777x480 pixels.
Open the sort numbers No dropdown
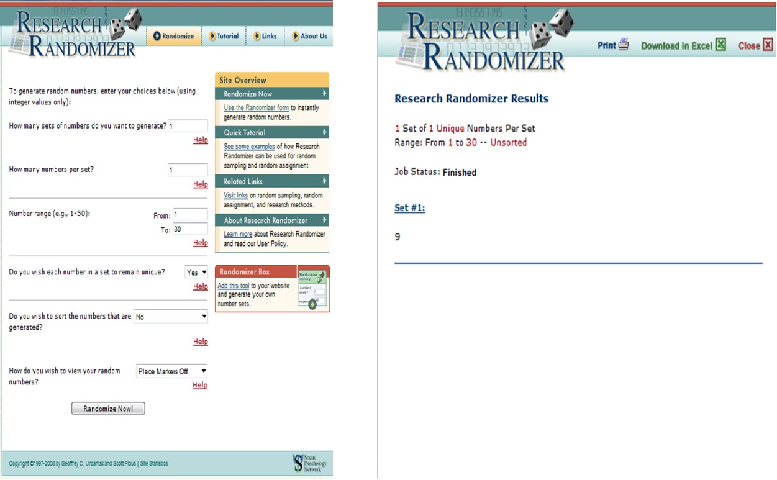click(171, 317)
